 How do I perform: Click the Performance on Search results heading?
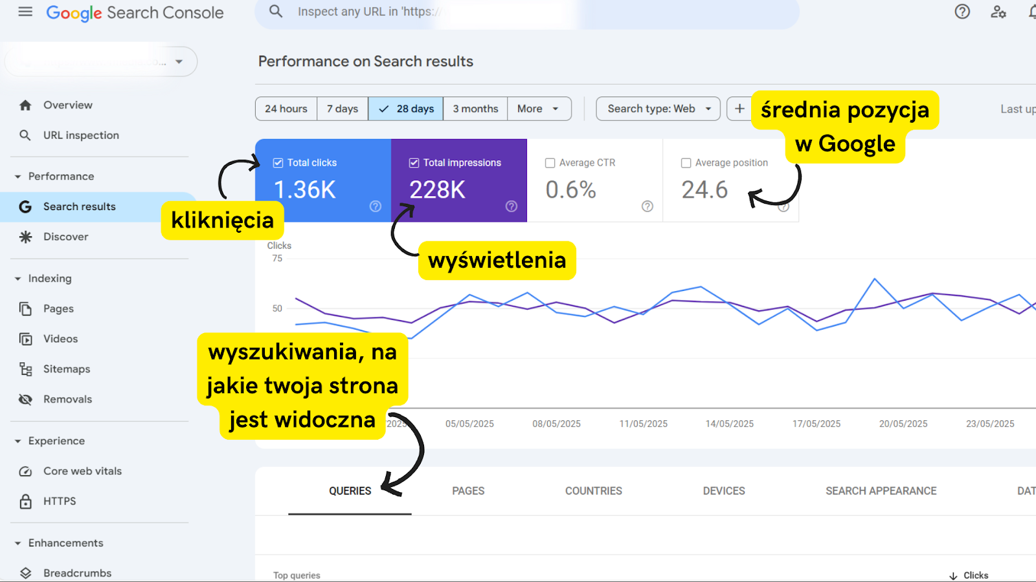click(366, 61)
